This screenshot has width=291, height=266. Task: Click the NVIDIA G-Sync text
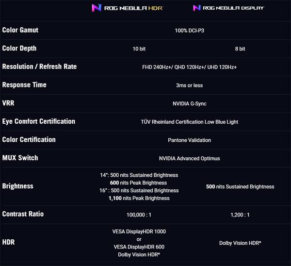(189, 104)
